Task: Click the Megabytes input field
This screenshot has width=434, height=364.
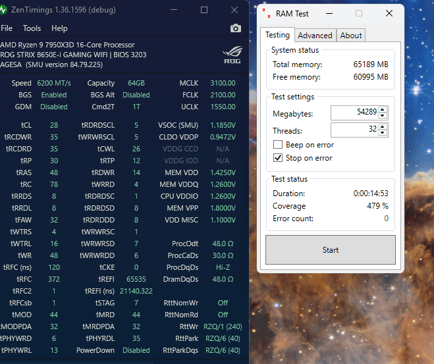Action: (354, 113)
